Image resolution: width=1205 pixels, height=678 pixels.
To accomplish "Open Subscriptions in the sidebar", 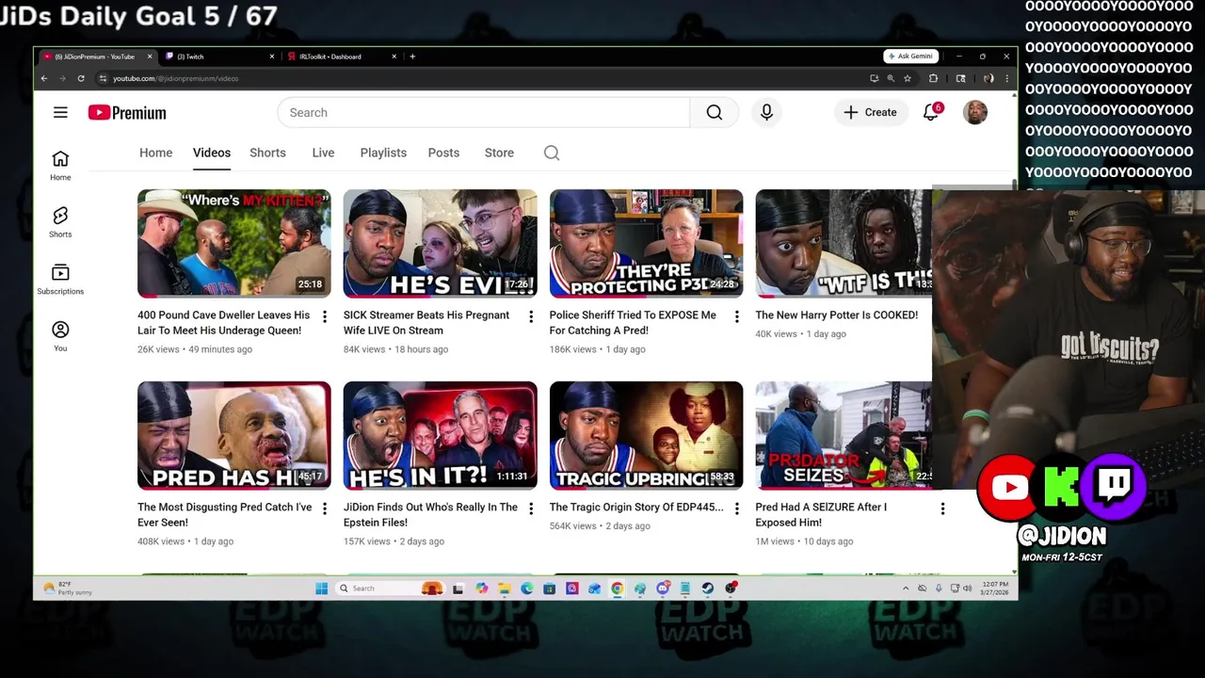I will click(60, 279).
